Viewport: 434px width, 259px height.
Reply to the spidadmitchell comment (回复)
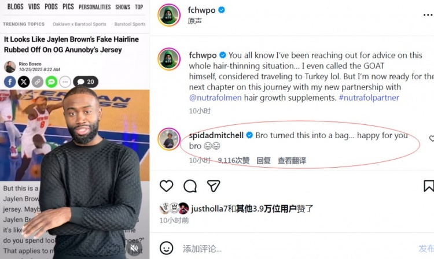pyautogui.click(x=263, y=161)
